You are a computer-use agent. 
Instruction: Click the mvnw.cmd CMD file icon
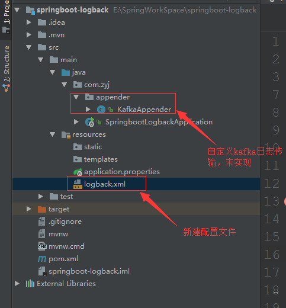pyautogui.click(x=42, y=246)
